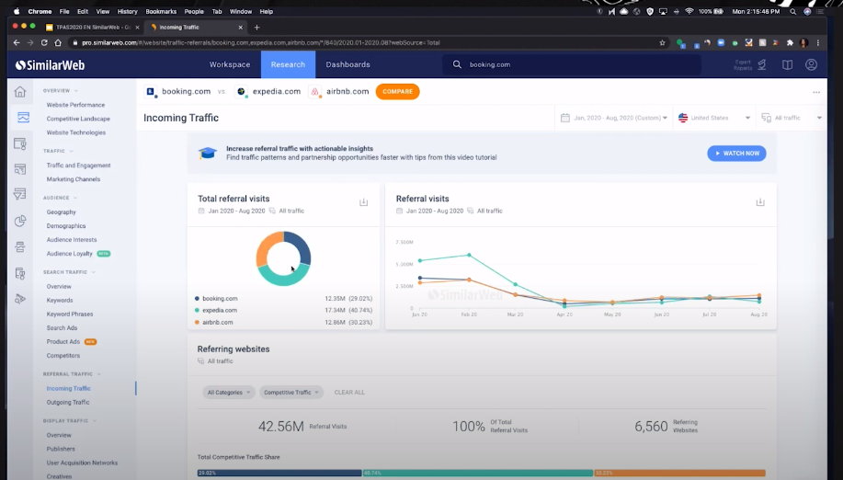843x480 pixels.
Task: Bookmark this page with the star icon
Action: click(x=662, y=42)
